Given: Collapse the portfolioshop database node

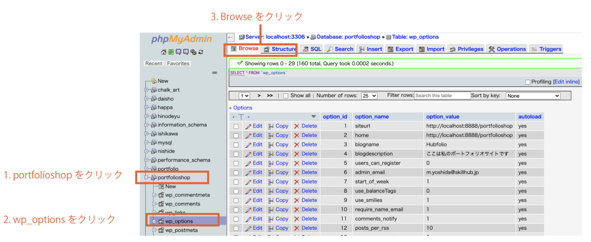Looking at the screenshot, I should [146, 177].
